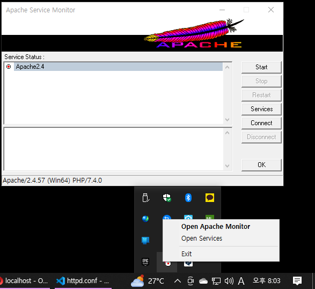Click the Bluetooth tray icon
This screenshot has height=289, width=315.
[188, 198]
